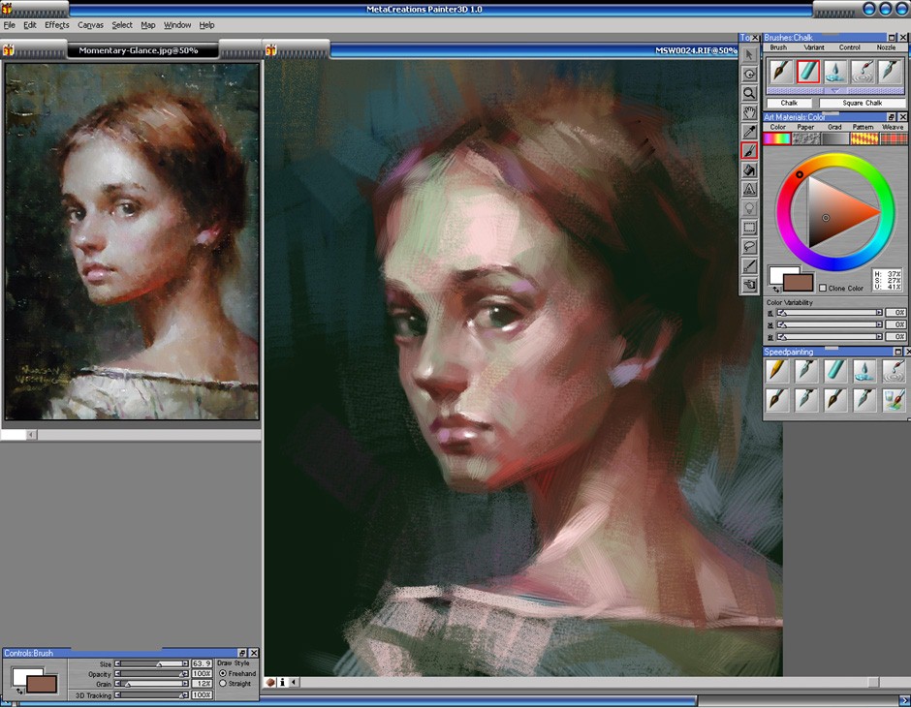Select the pen nib brush in Brushes palette
Screen dimensions: 911x708
point(889,72)
